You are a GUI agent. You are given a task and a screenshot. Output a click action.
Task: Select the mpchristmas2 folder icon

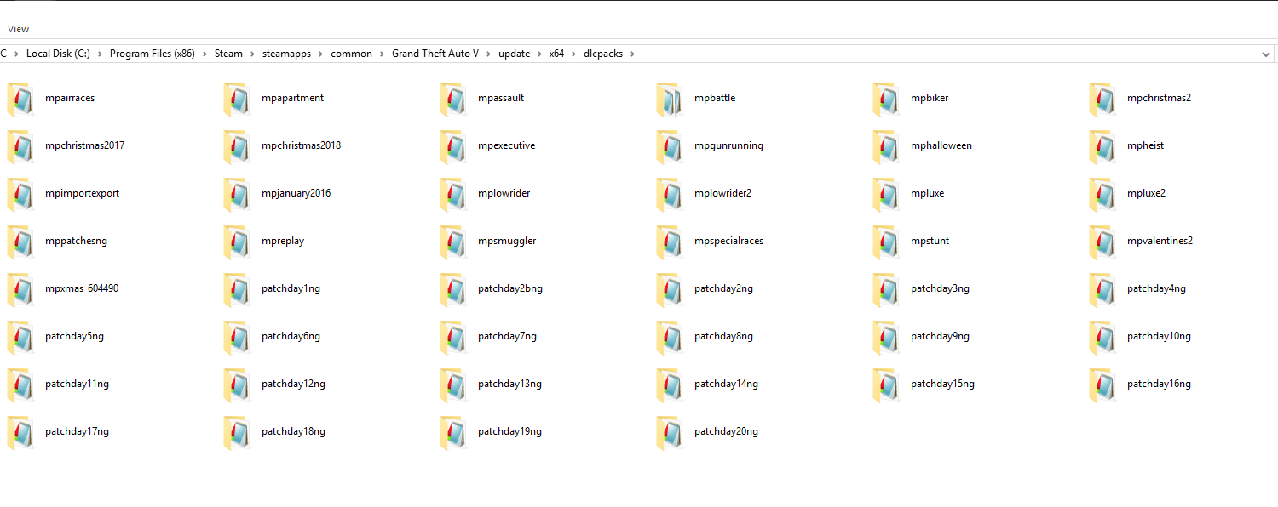pos(1102,99)
